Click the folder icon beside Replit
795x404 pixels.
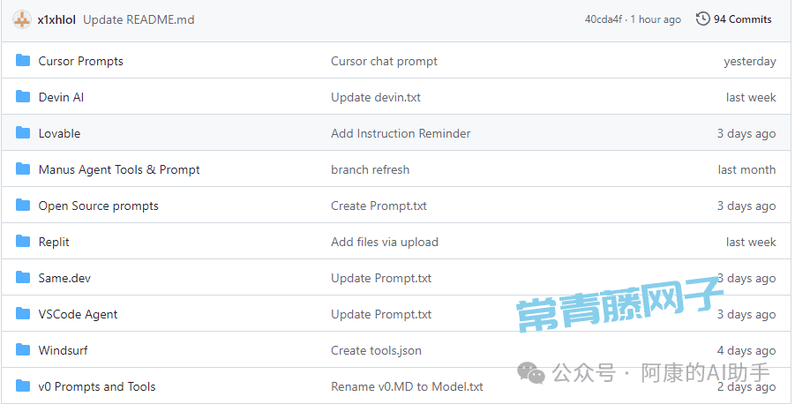point(23,242)
